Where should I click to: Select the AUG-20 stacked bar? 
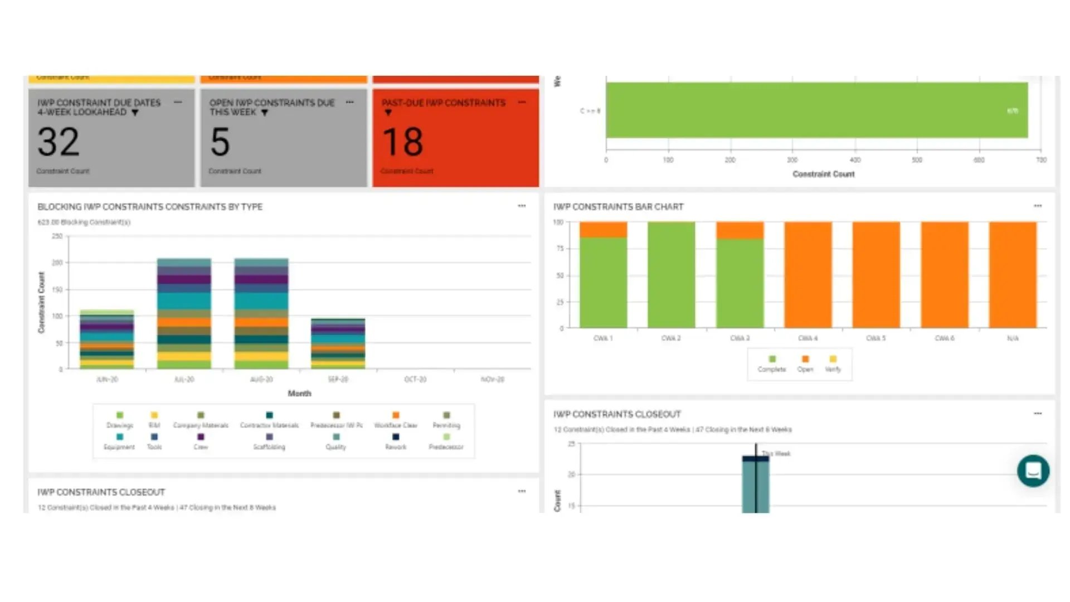(x=261, y=314)
